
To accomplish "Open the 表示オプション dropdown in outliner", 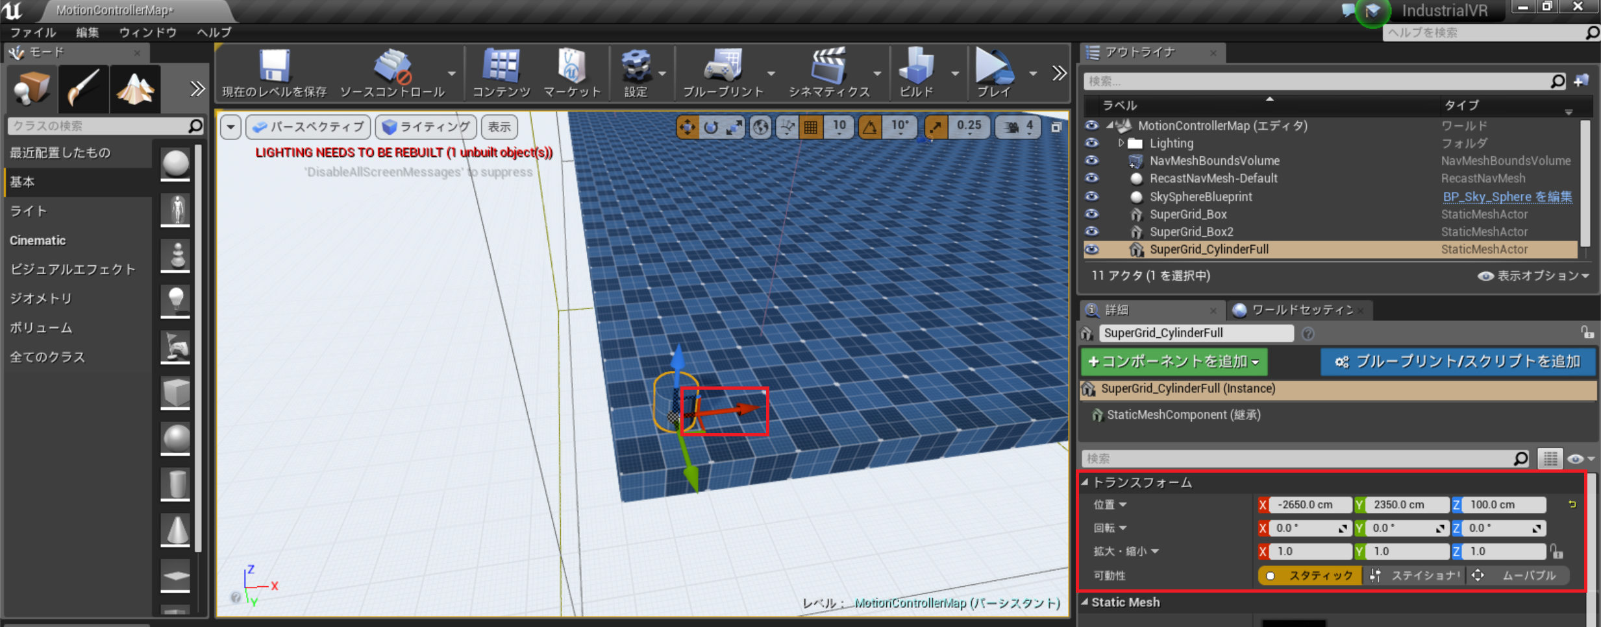I will 1533,276.
